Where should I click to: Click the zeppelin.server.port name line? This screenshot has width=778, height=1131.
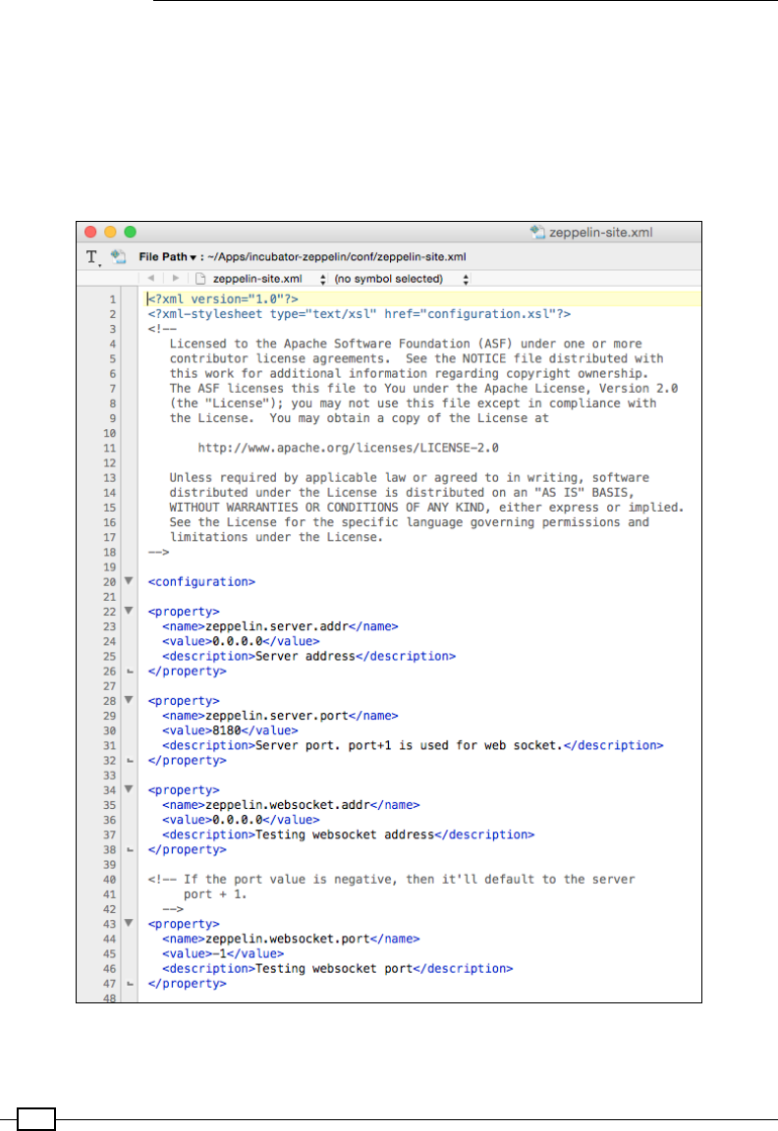(x=280, y=716)
